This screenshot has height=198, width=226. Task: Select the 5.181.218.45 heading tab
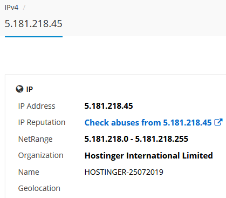pos(33,24)
